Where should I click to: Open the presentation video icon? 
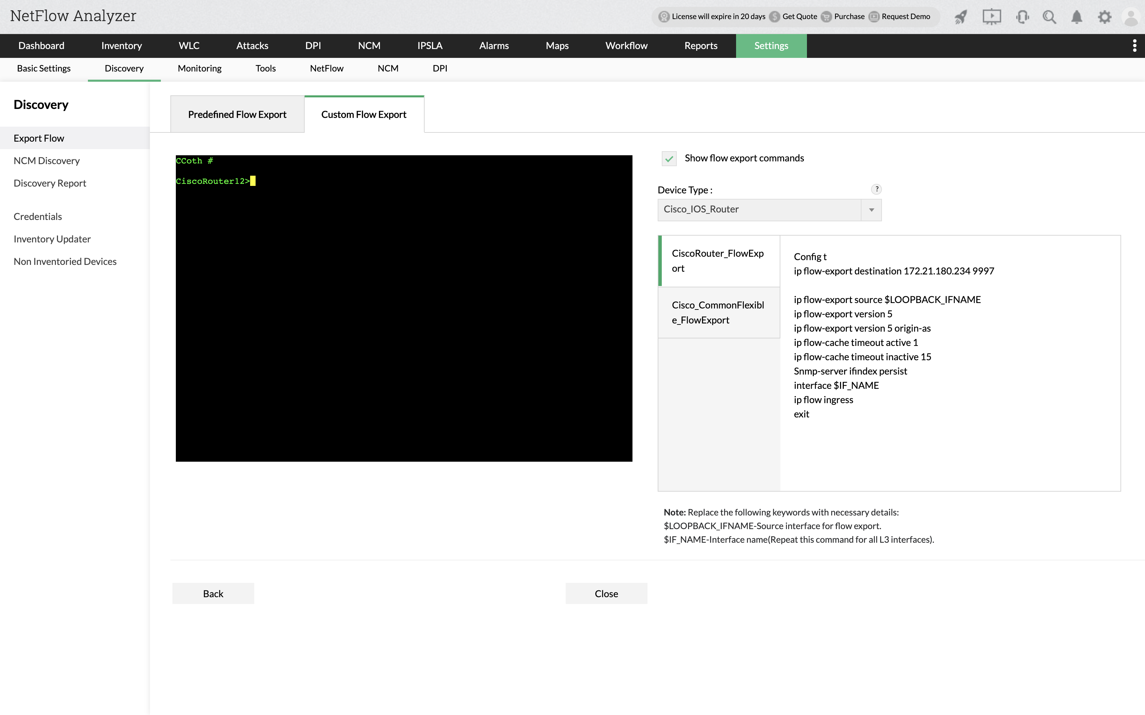[x=991, y=17]
